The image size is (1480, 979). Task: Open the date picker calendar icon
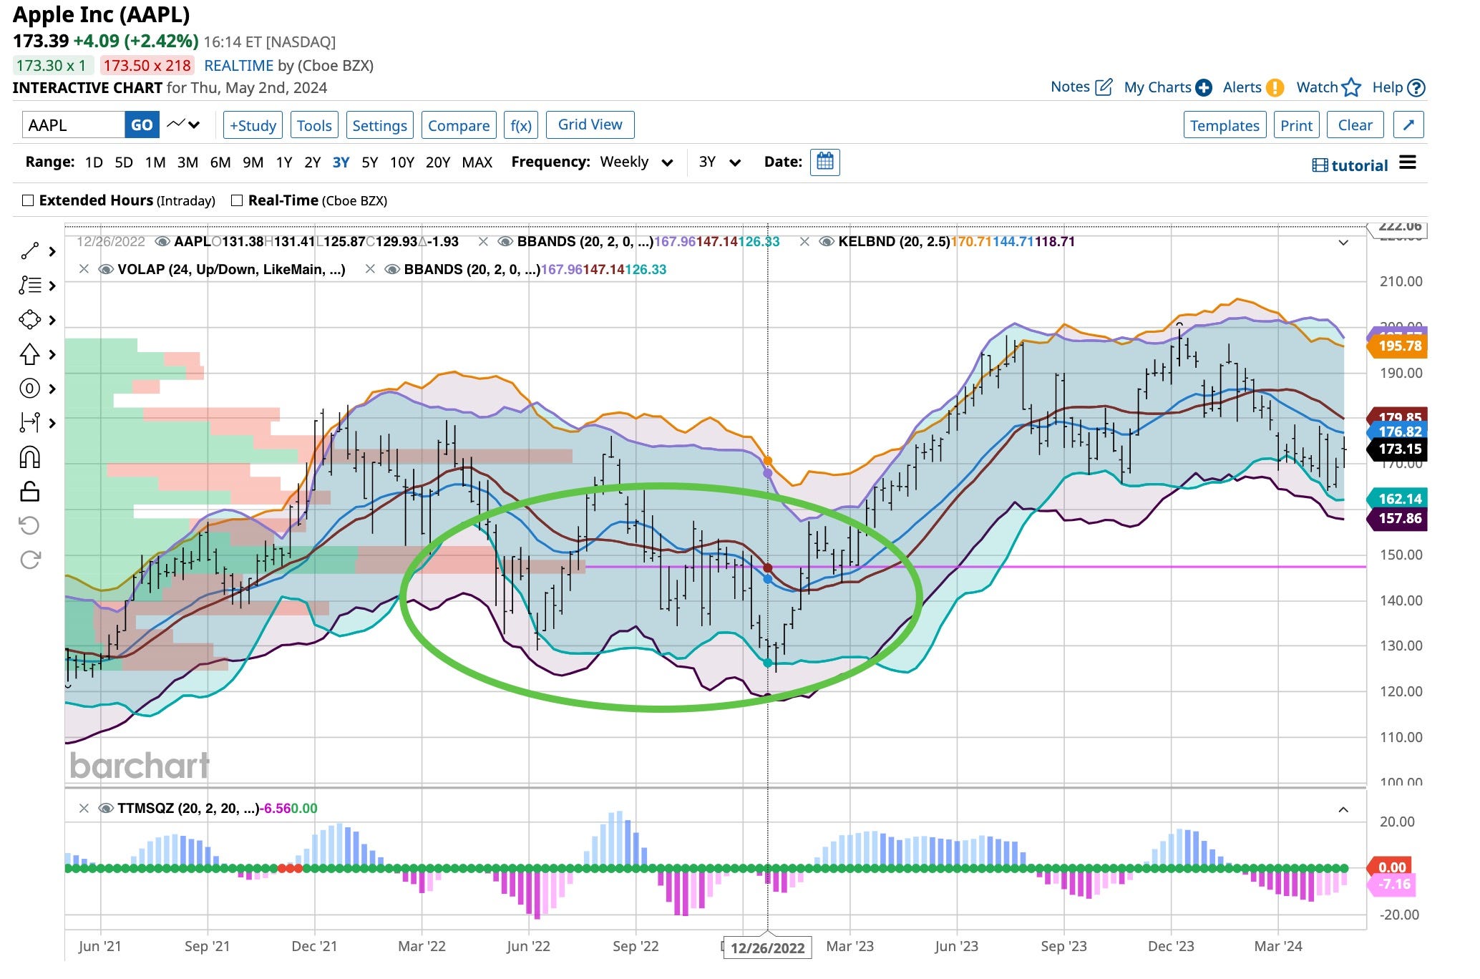click(825, 162)
